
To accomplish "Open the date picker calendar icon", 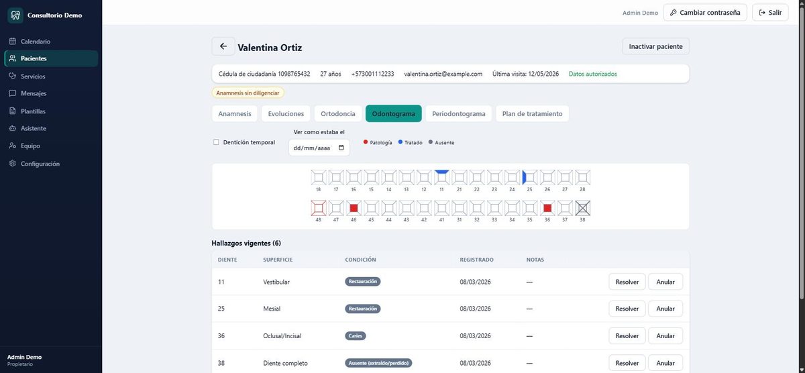I will [341, 148].
